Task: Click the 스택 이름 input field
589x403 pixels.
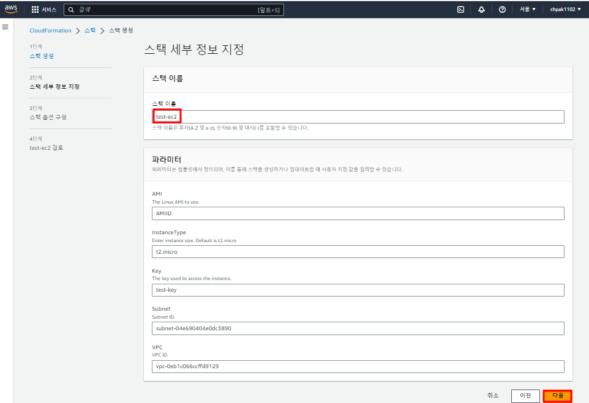Action: point(358,117)
